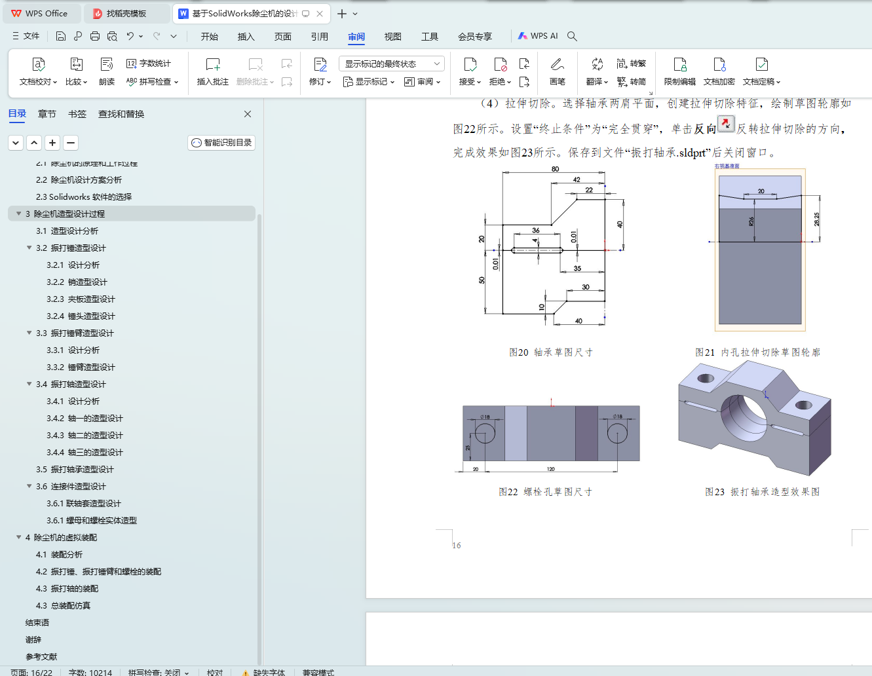The height and width of the screenshot is (676, 872).
Task: Open 字数统计 word count
Action: tap(149, 64)
